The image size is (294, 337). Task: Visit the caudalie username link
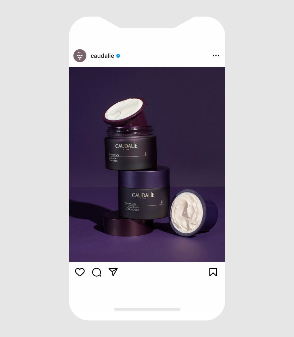[102, 56]
